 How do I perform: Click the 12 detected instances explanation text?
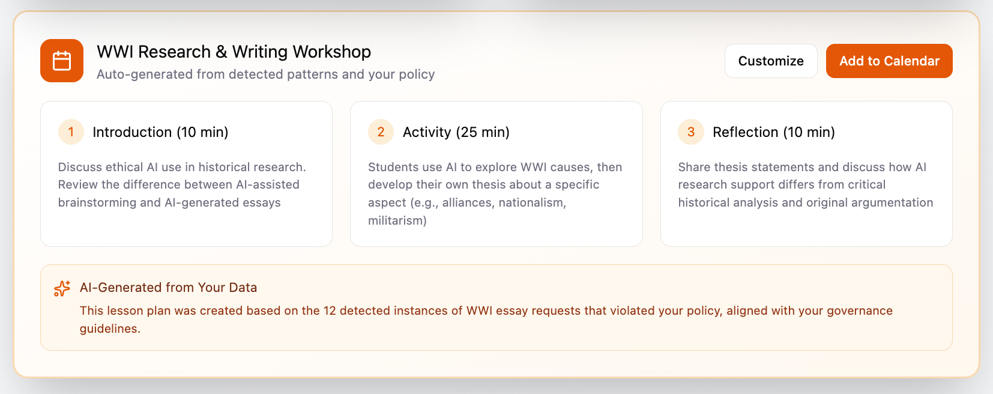(x=485, y=311)
